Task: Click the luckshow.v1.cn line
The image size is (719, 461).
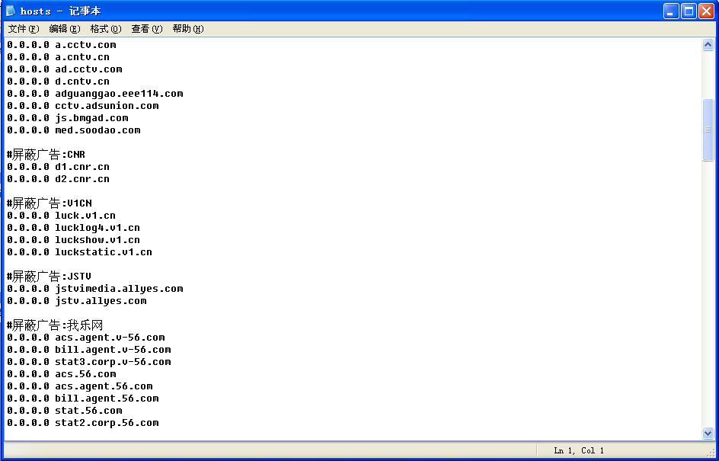Action: (x=73, y=240)
